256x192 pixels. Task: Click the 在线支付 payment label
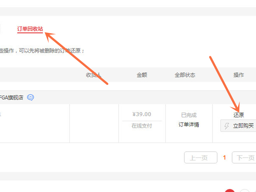point(142,125)
